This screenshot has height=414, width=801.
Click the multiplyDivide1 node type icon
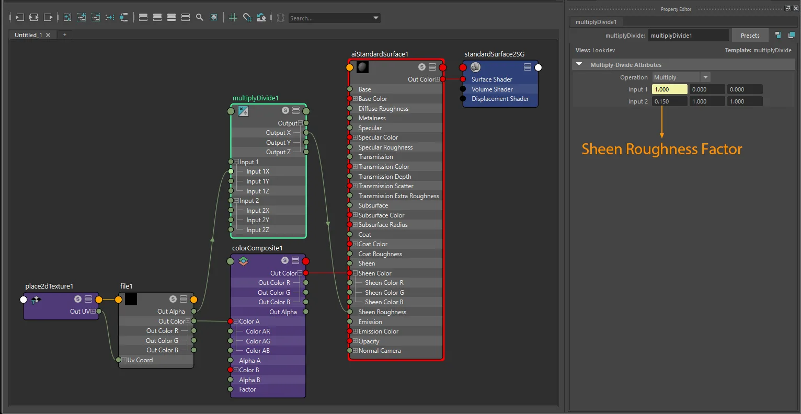pyautogui.click(x=243, y=111)
